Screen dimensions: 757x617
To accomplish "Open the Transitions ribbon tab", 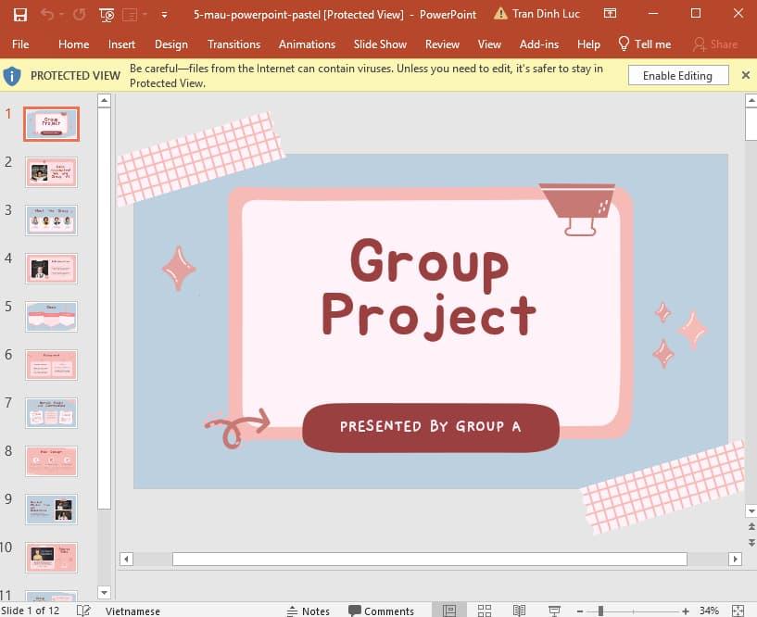I will [233, 44].
